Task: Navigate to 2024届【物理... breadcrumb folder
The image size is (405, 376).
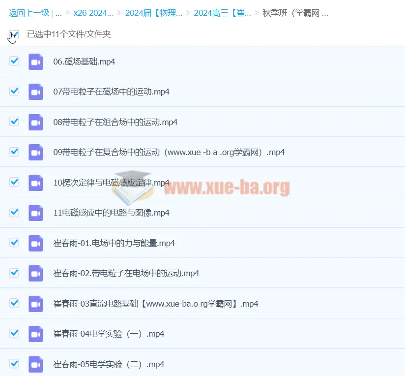Action: [x=153, y=13]
